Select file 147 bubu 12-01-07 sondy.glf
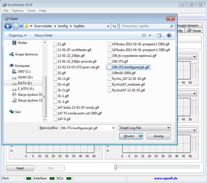 (76, 108)
